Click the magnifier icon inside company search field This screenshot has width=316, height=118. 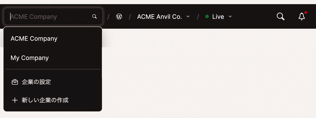tap(95, 17)
